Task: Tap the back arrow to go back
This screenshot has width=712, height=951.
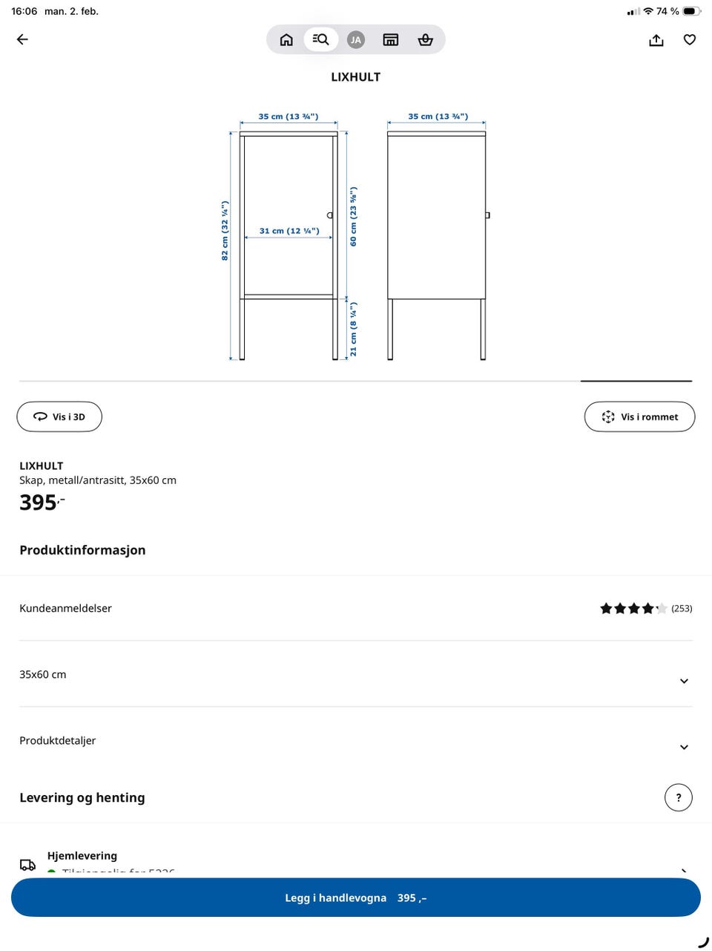Action: (22, 39)
